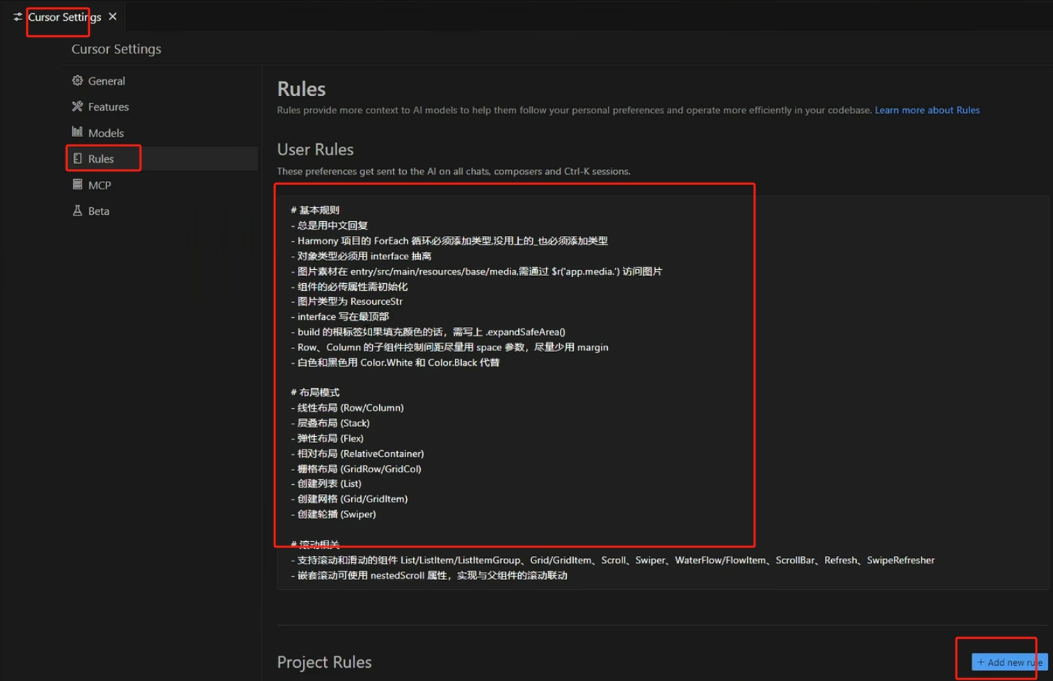
Task: Open the Learn more about Rules link
Action: click(926, 110)
